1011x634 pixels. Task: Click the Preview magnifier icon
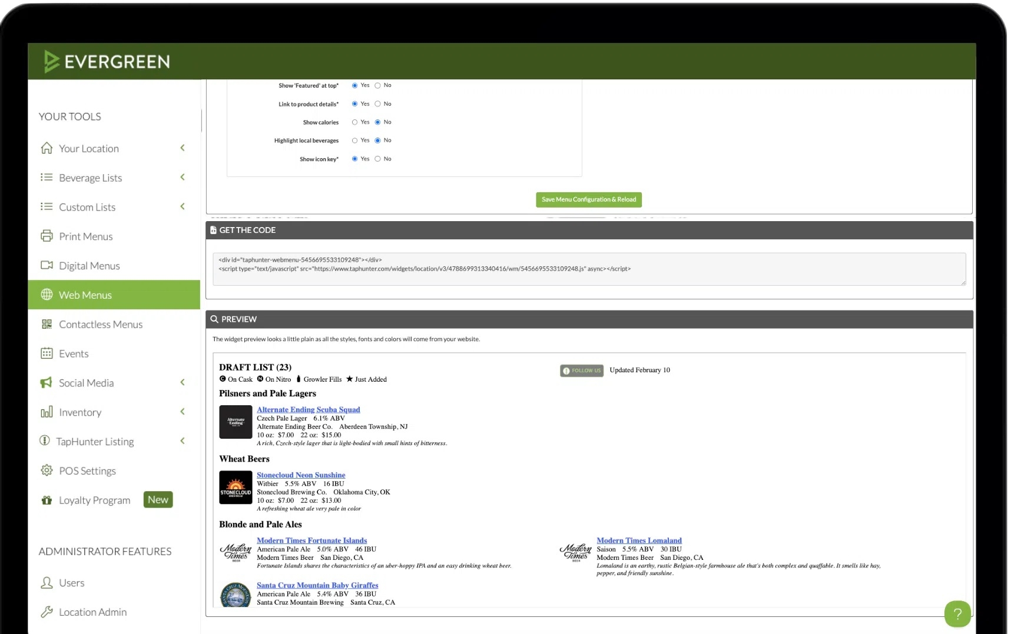pyautogui.click(x=214, y=319)
